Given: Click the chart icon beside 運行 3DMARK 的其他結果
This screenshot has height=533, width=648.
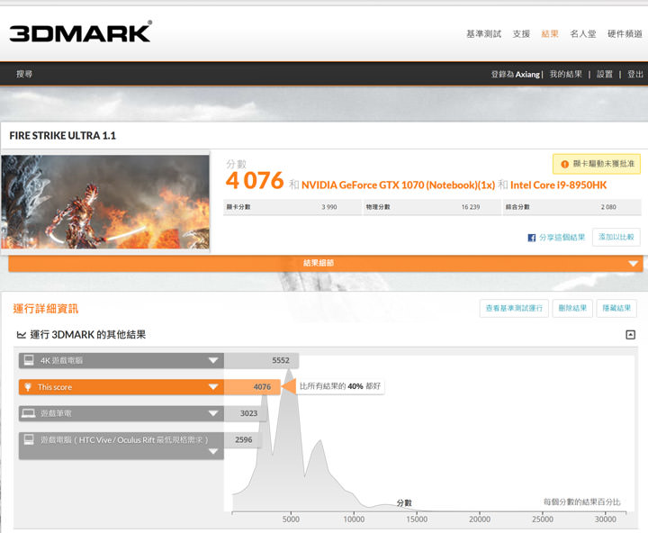Looking at the screenshot, I should 21,335.
